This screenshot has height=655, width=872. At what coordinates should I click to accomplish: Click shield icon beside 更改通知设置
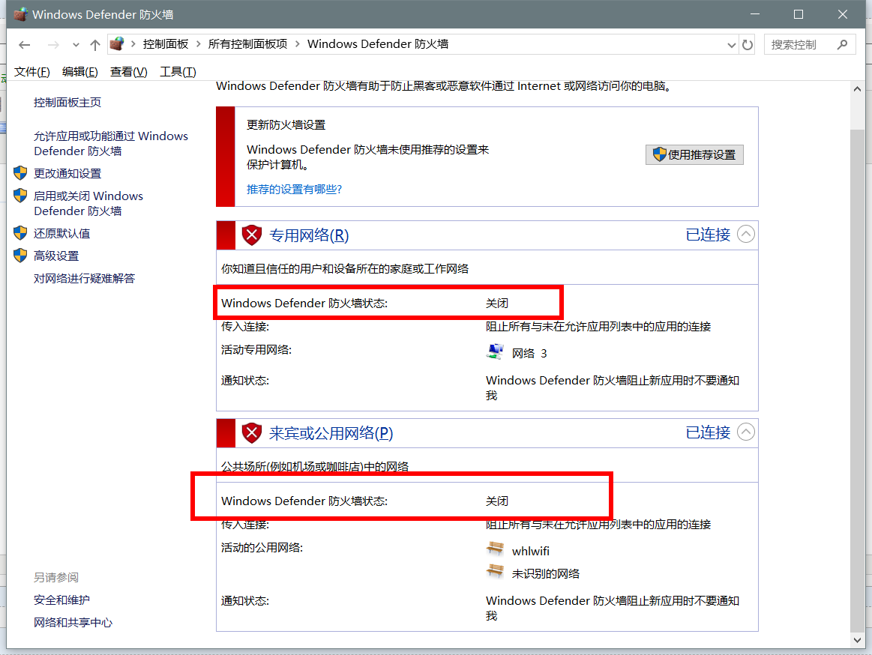point(20,173)
